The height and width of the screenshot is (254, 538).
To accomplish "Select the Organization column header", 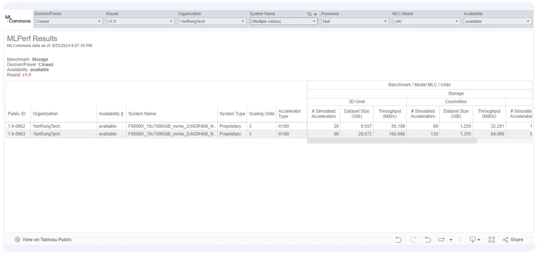I will tap(45, 114).
